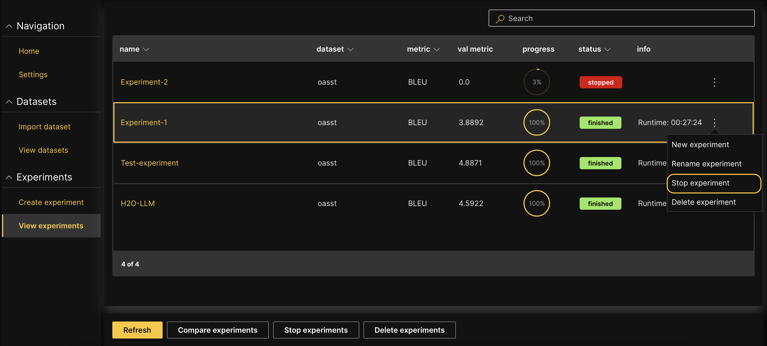This screenshot has height=346, width=767.
Task: Click Experiment-1 row kebab menu icon
Action: point(714,123)
